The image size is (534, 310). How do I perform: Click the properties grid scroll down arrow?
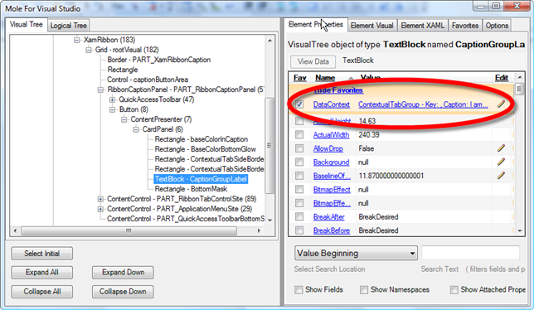[520, 230]
